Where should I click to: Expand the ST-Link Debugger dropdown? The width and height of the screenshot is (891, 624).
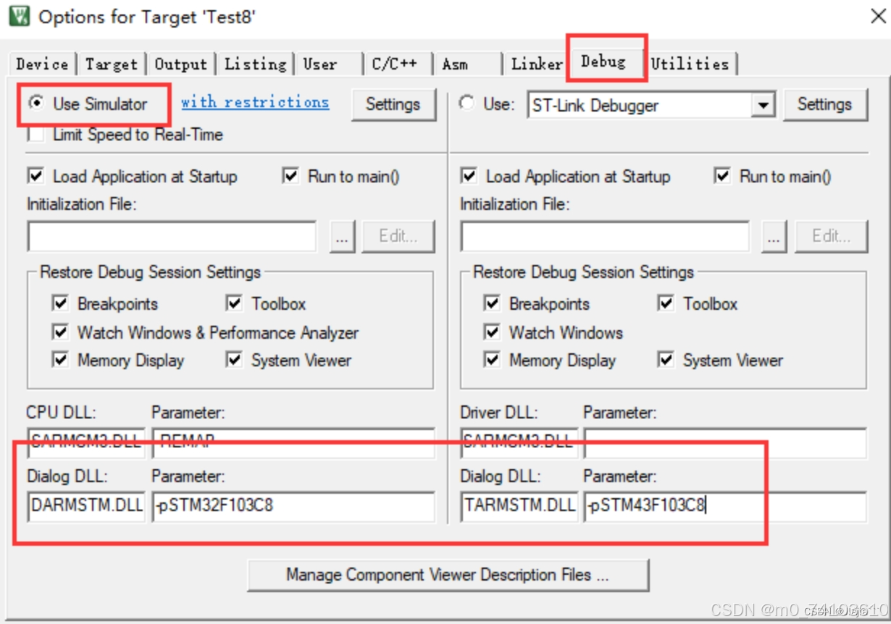[x=763, y=105]
